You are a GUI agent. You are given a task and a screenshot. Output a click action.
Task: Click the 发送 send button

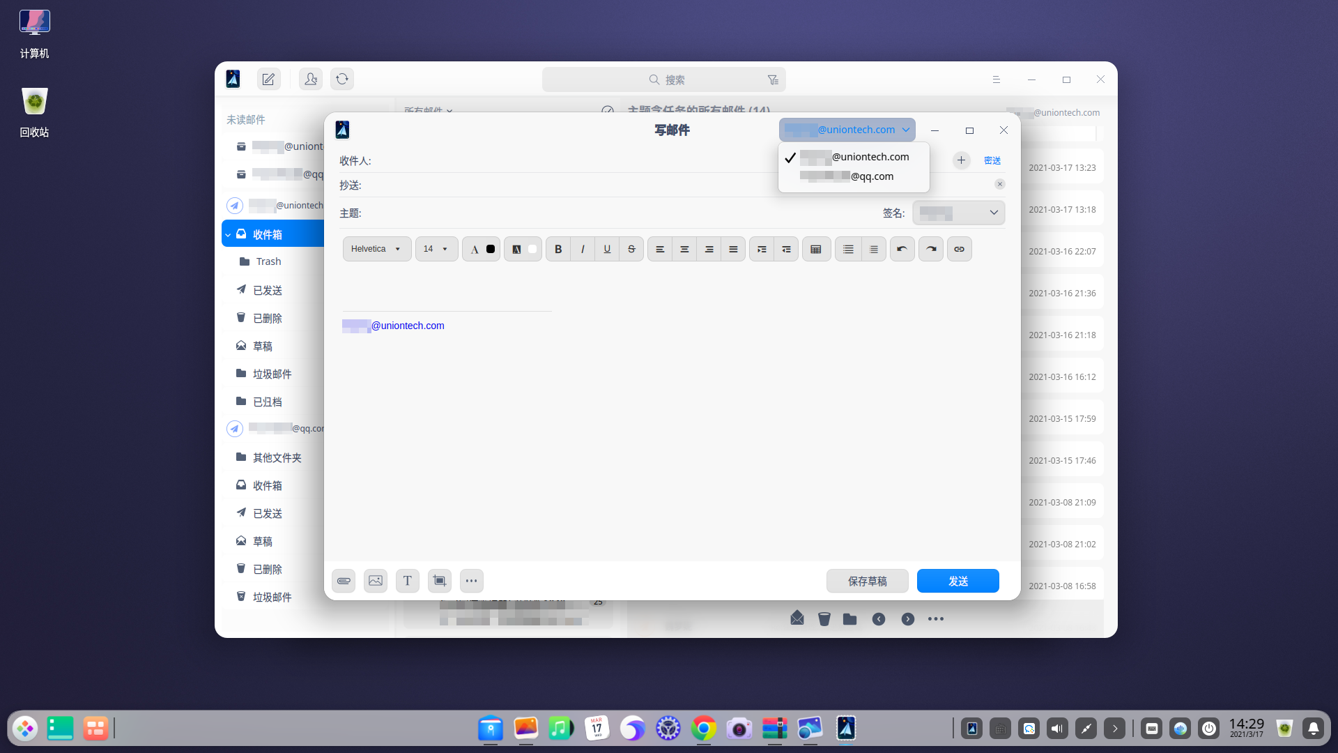pos(958,581)
